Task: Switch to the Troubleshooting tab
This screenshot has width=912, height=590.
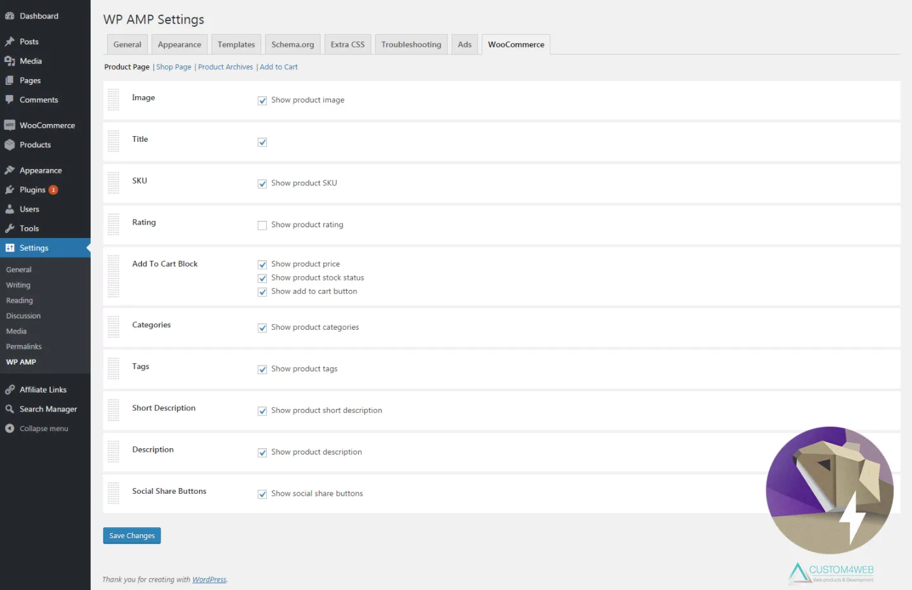Action: [x=411, y=44]
